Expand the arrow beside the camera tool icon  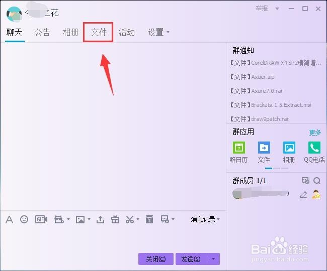tap(68, 219)
